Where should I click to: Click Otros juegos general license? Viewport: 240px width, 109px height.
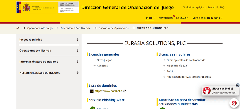pyautogui.click(x=104, y=60)
